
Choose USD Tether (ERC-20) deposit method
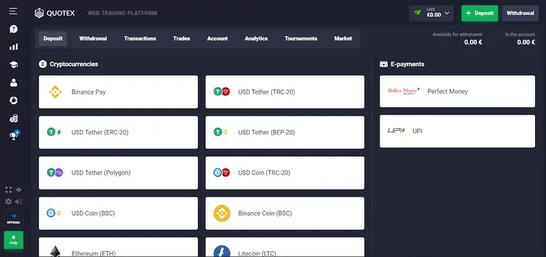click(x=118, y=132)
